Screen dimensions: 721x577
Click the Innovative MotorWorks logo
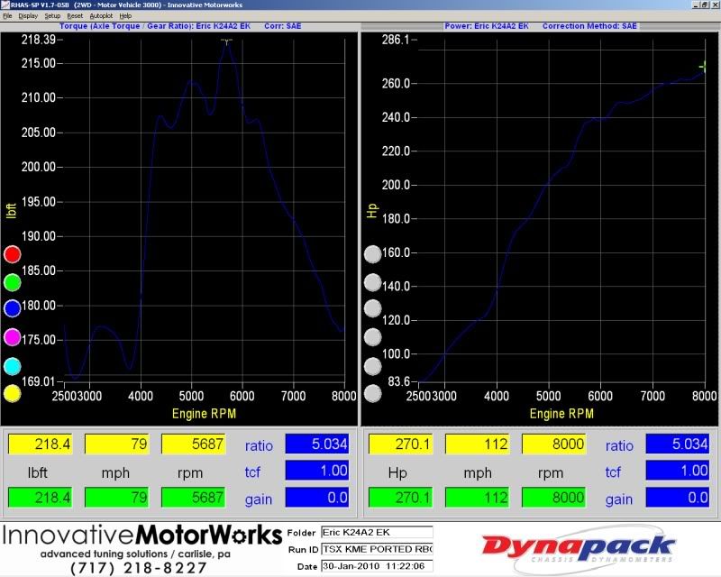(x=141, y=536)
